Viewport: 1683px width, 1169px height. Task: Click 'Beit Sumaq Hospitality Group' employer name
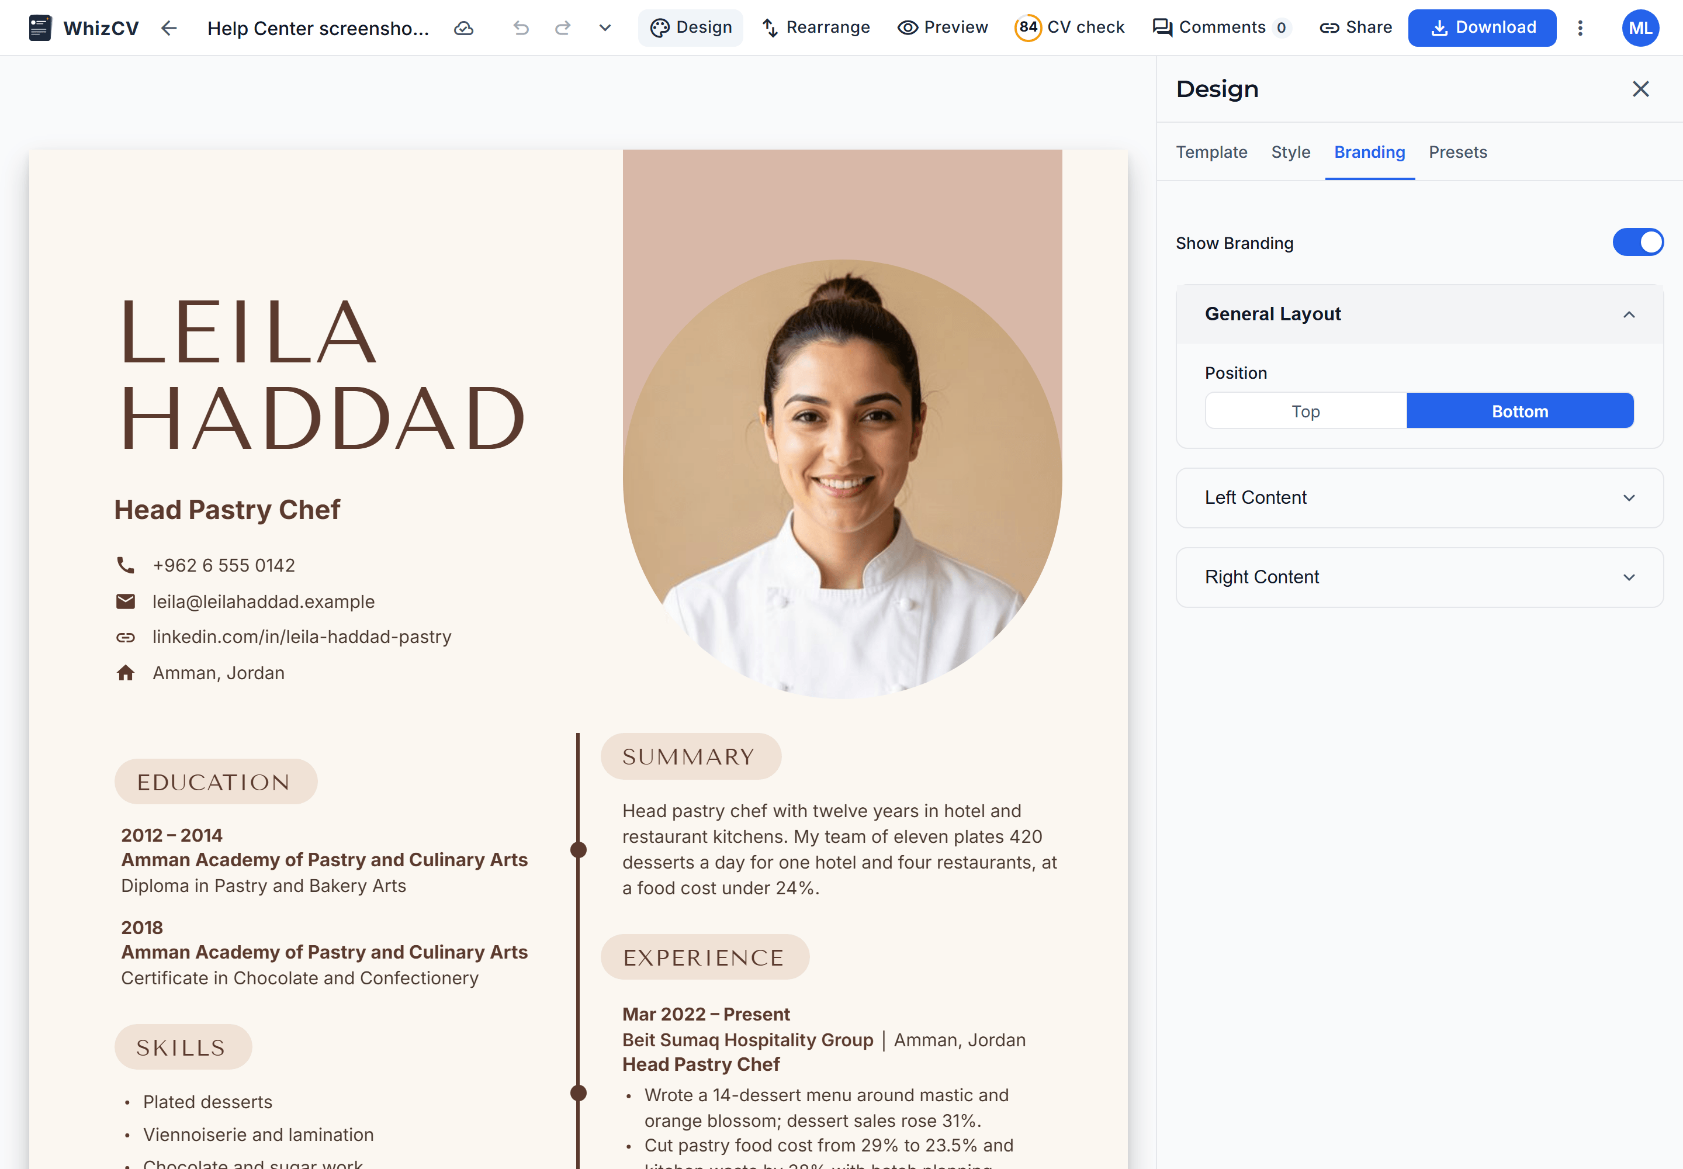tap(748, 1039)
